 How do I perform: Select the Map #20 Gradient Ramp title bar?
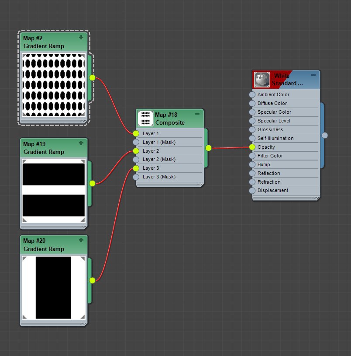tap(54, 245)
